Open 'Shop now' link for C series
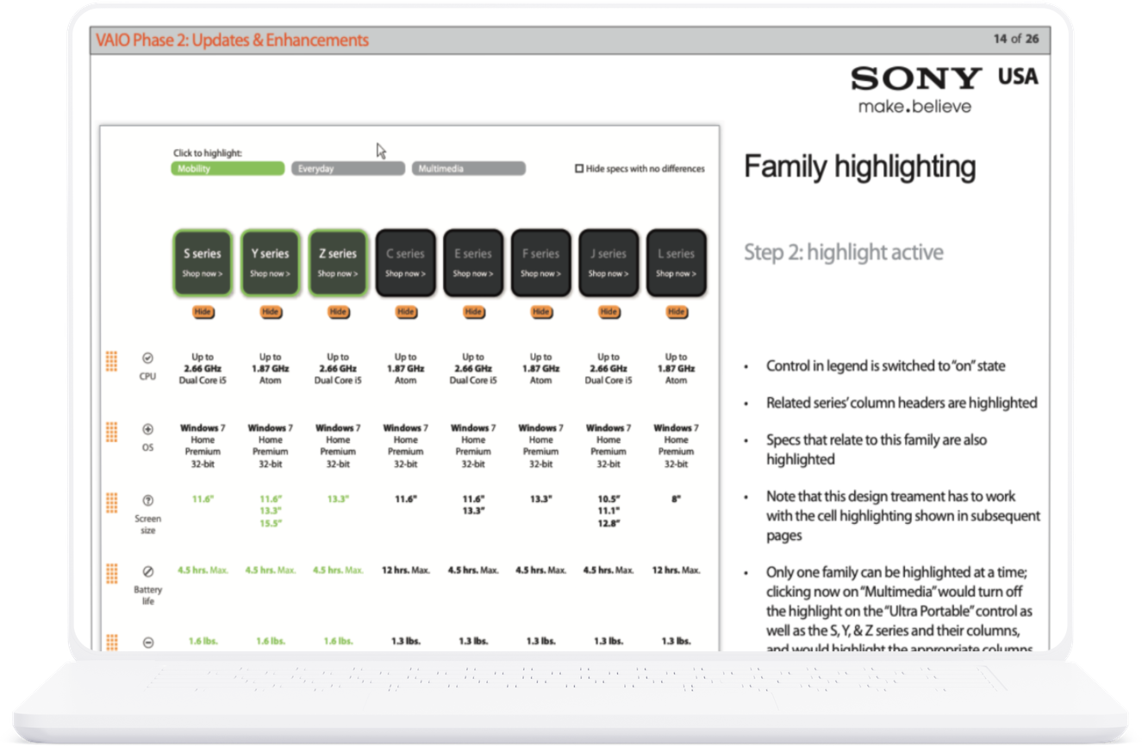Screen dimensions: 1142x746 tap(405, 274)
